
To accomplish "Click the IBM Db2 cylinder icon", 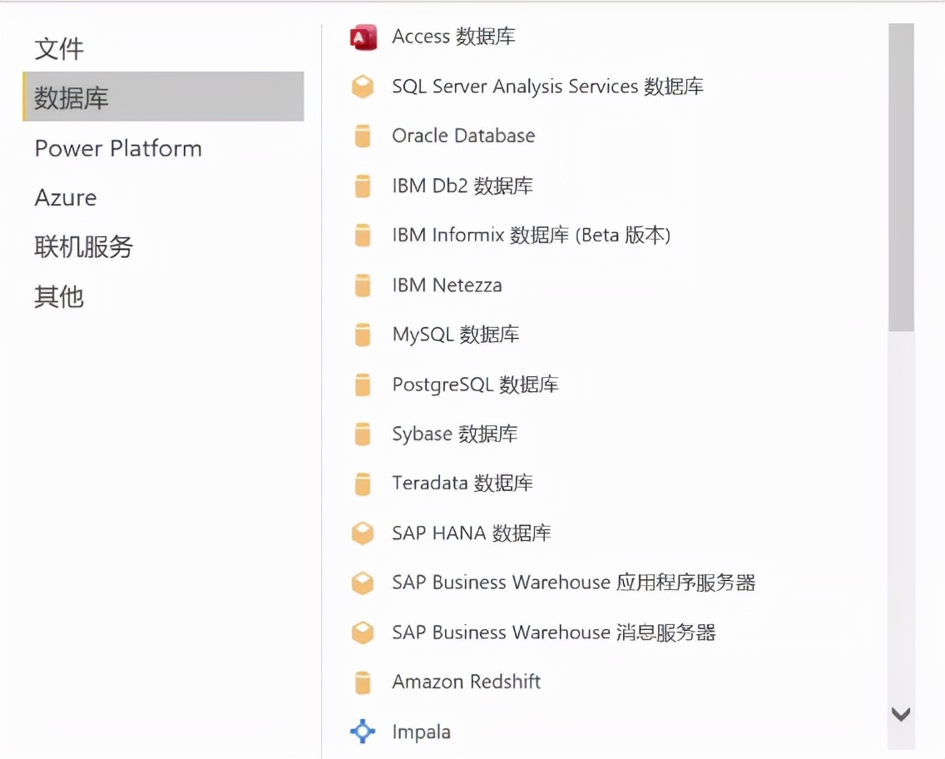I will 363,186.
